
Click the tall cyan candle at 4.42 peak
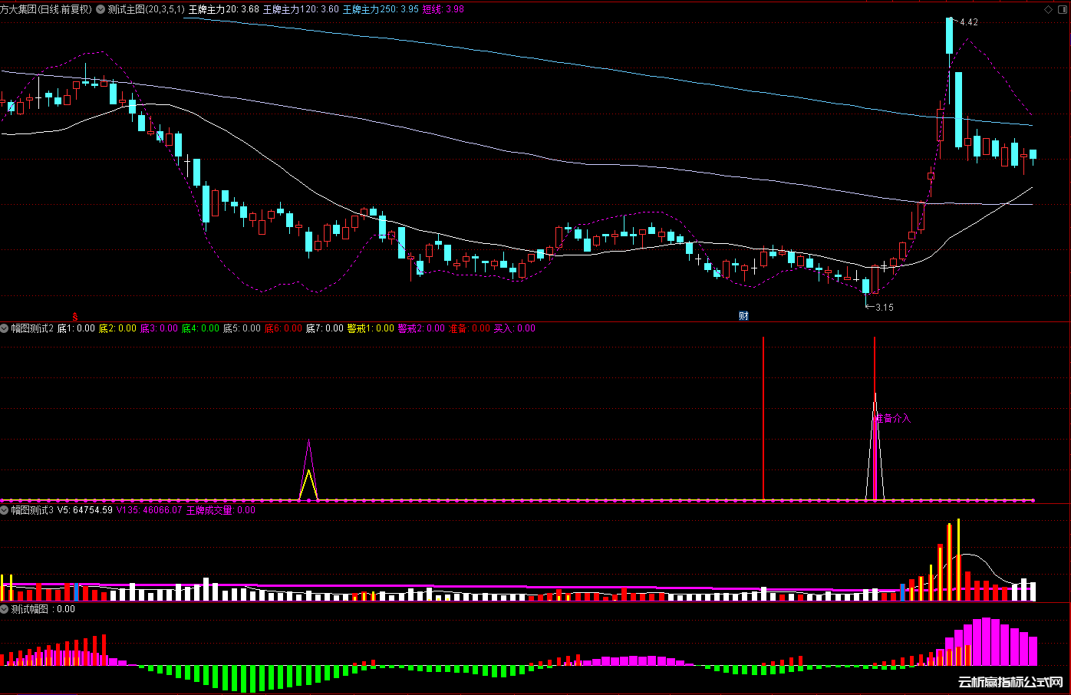949,35
